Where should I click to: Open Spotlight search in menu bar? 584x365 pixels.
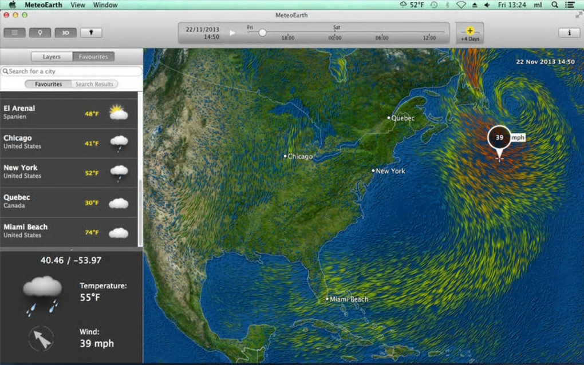pyautogui.click(x=555, y=5)
